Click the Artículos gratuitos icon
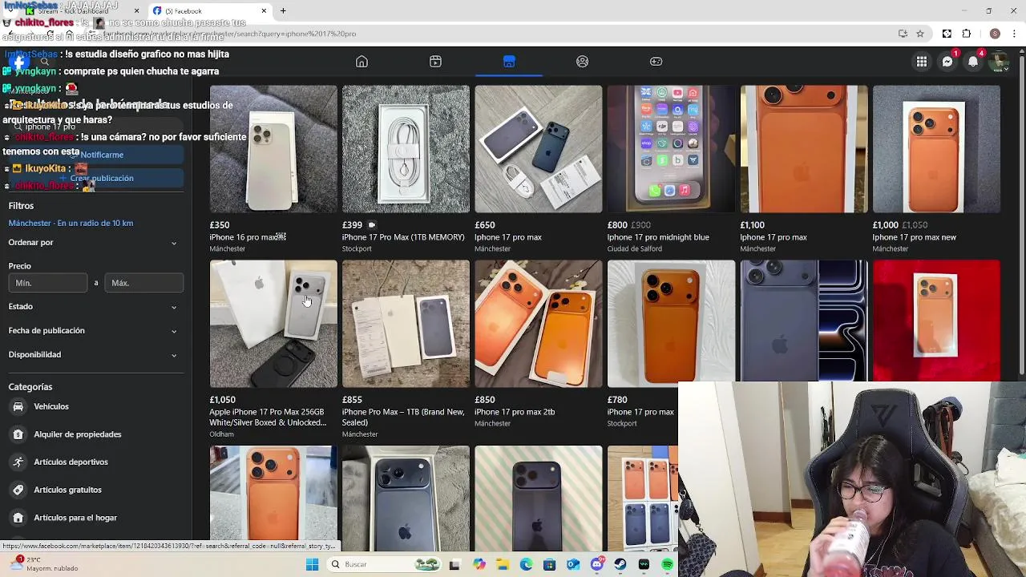The height and width of the screenshot is (577, 1026). (x=18, y=490)
